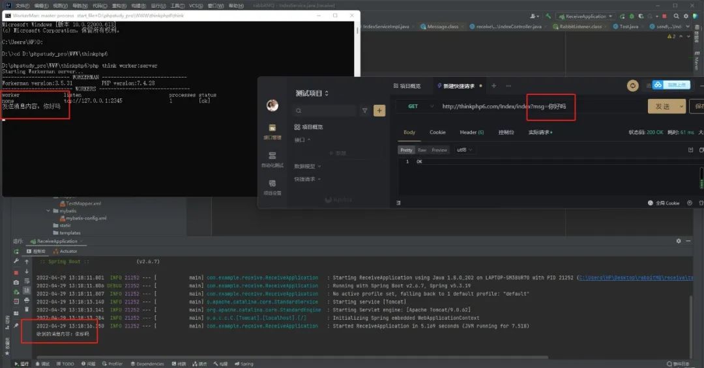The width and height of the screenshot is (704, 368).
Task: Open the Actuator tab in Run panel
Action: click(x=66, y=251)
